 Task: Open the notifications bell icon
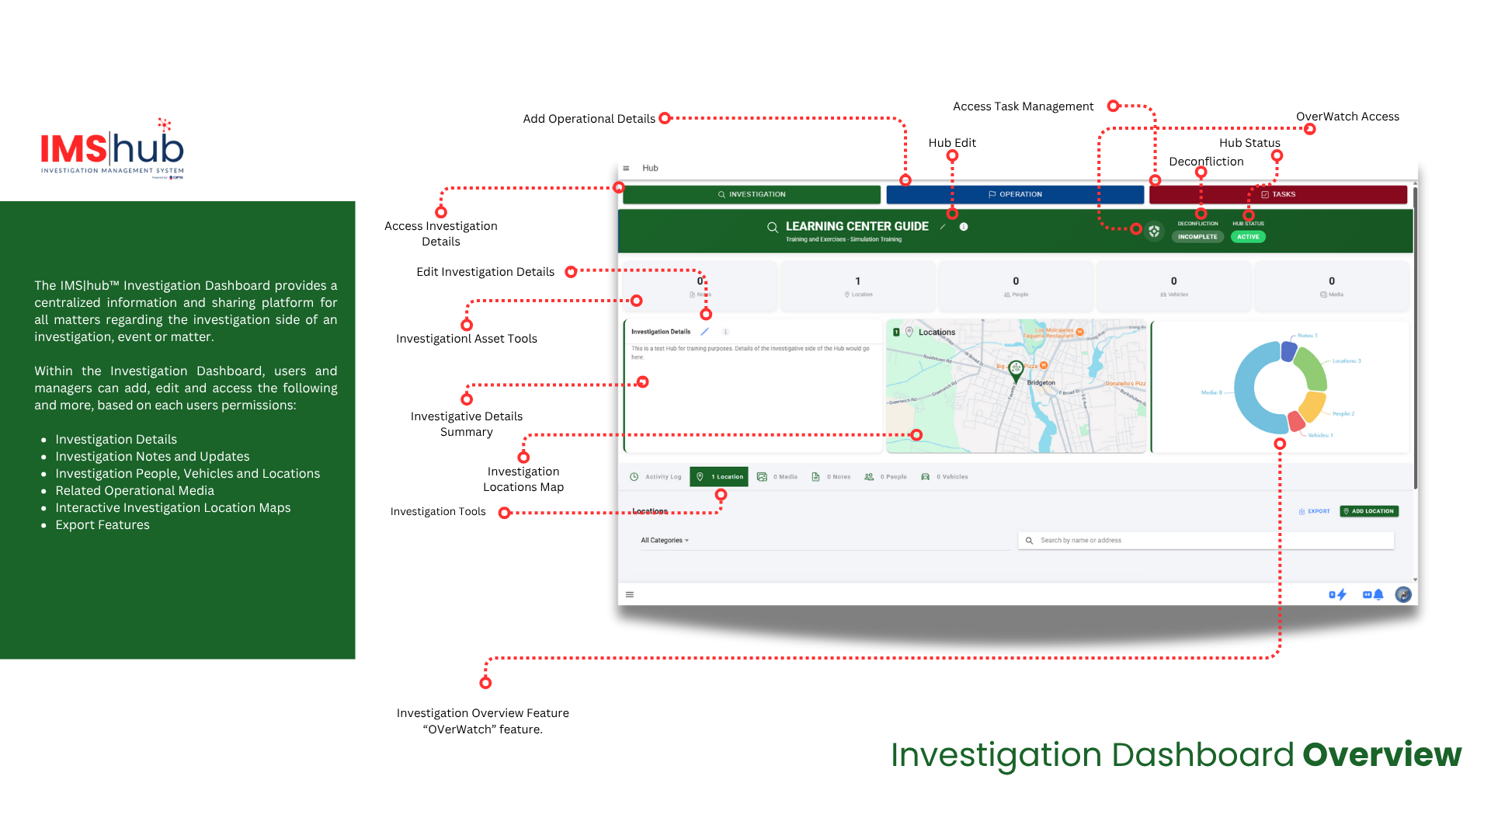coord(1378,594)
